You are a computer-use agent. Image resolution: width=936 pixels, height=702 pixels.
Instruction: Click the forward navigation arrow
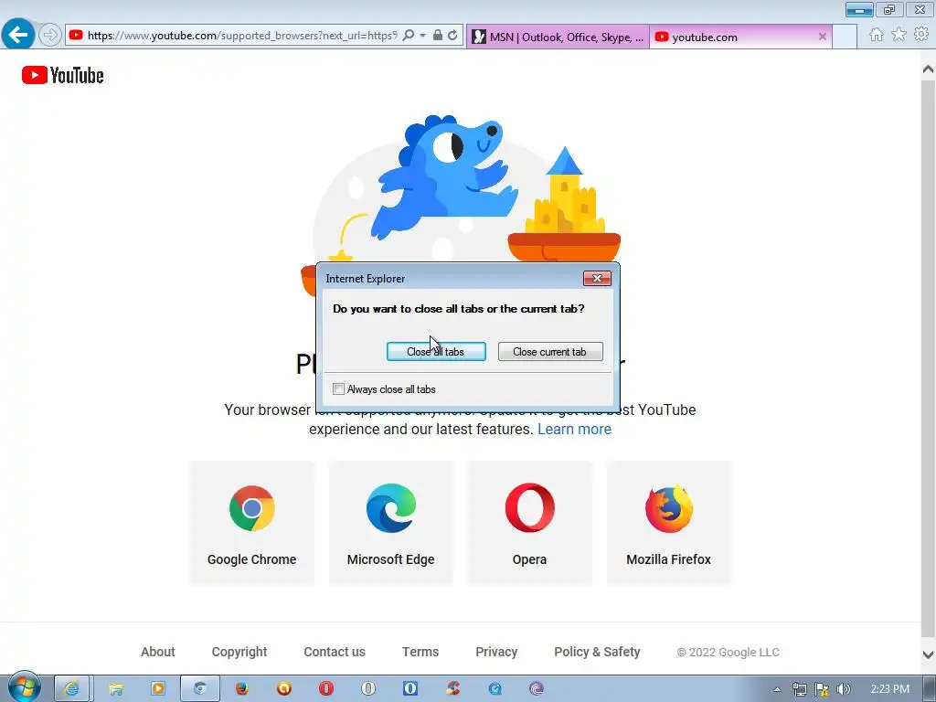coord(50,36)
